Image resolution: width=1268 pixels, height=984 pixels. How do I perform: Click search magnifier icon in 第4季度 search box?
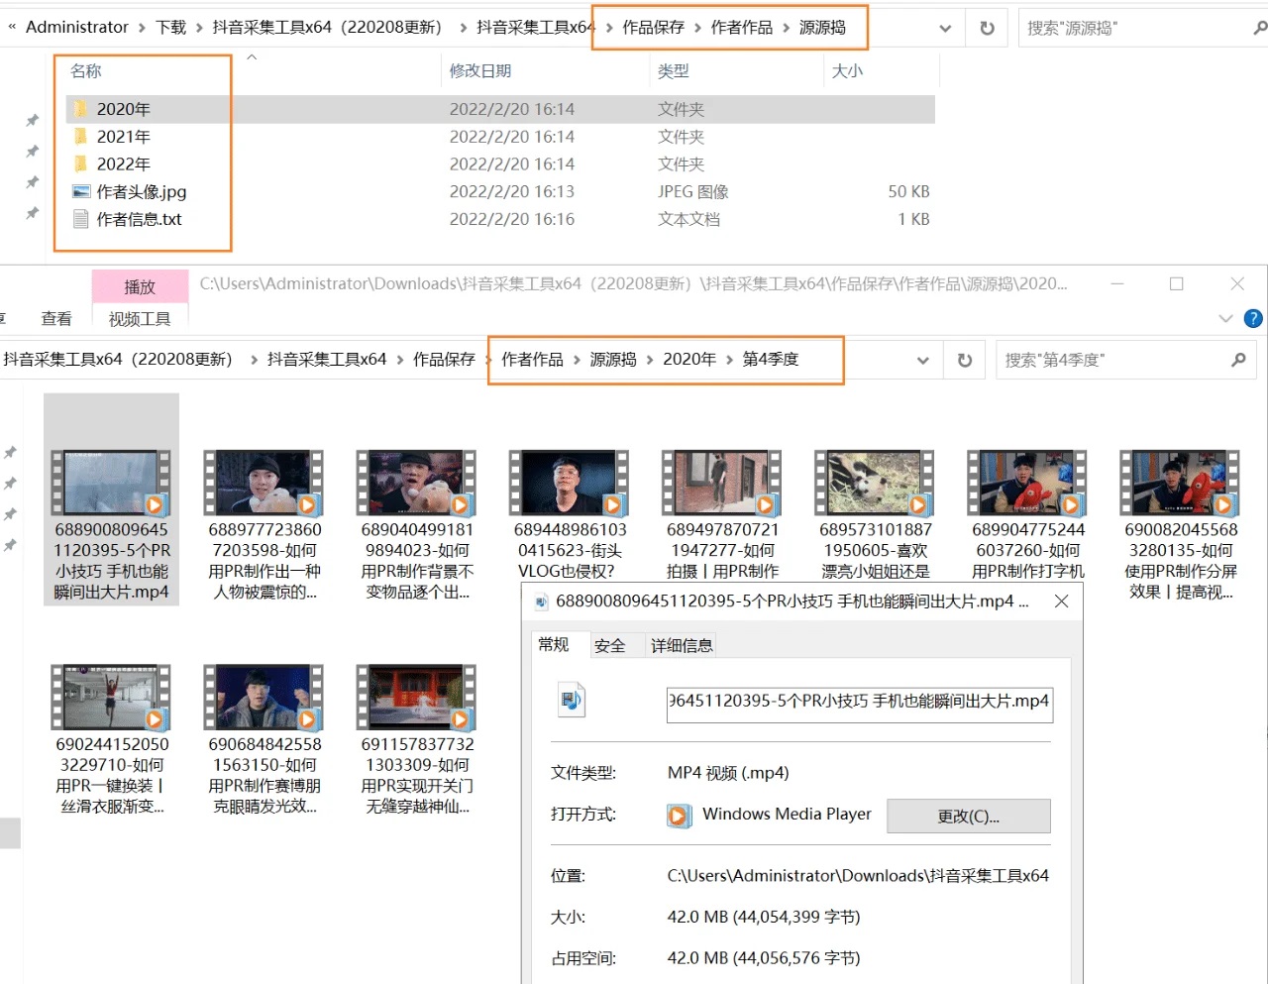(1238, 360)
